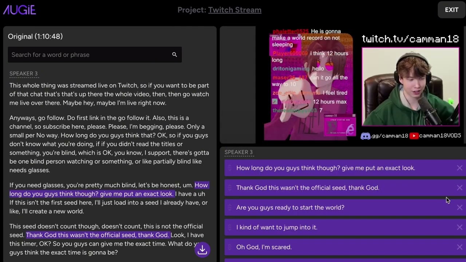Click the AUGiE logo

pos(20,10)
